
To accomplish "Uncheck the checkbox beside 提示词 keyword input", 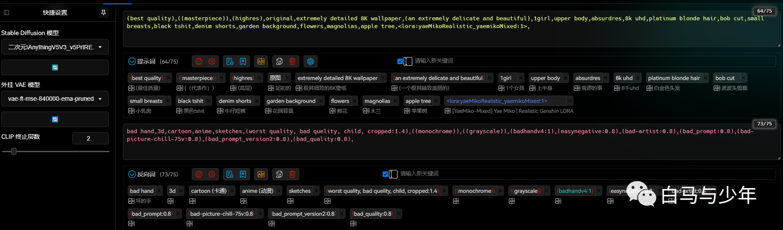I will [400, 61].
